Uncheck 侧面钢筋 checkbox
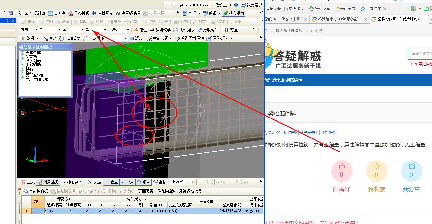The image size is (432, 224). coord(23,61)
